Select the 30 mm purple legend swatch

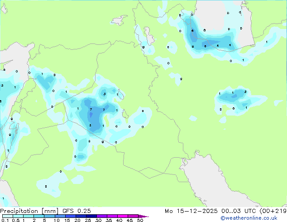point(101,216)
